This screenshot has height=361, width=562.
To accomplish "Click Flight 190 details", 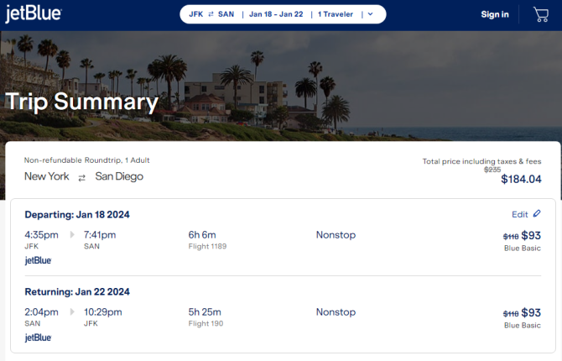I will pos(205,323).
